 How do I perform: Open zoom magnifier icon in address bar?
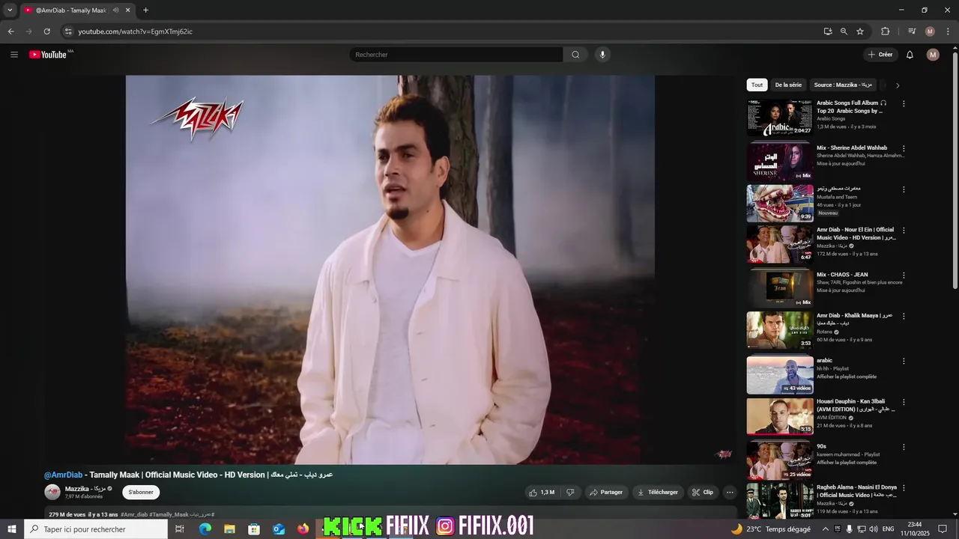pyautogui.click(x=844, y=31)
